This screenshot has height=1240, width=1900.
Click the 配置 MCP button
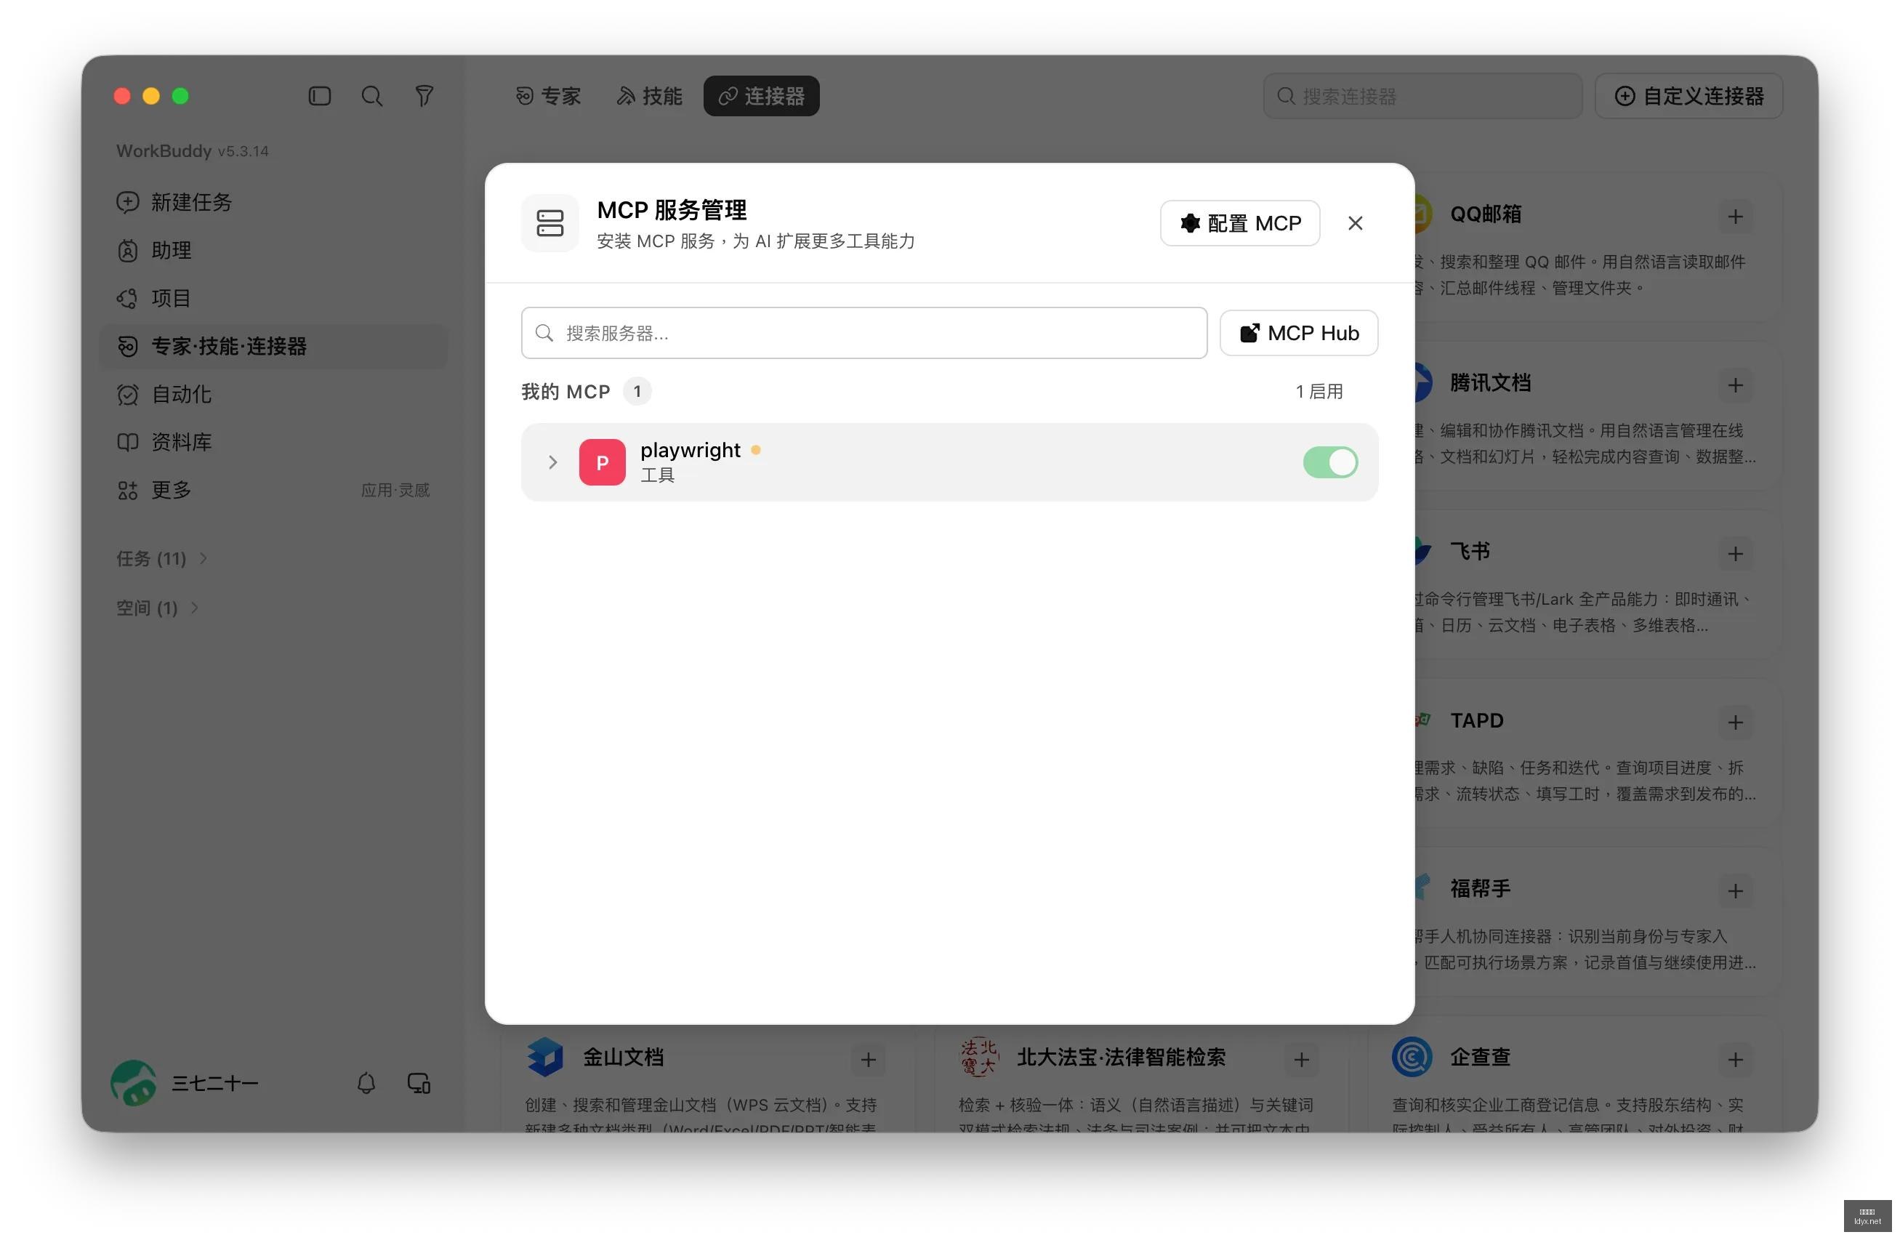point(1241,224)
